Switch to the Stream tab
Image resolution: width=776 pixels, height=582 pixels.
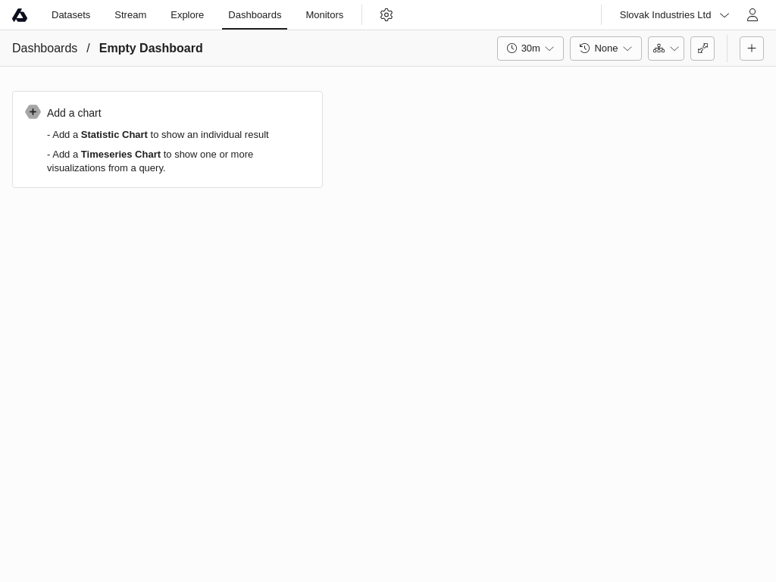click(x=130, y=15)
